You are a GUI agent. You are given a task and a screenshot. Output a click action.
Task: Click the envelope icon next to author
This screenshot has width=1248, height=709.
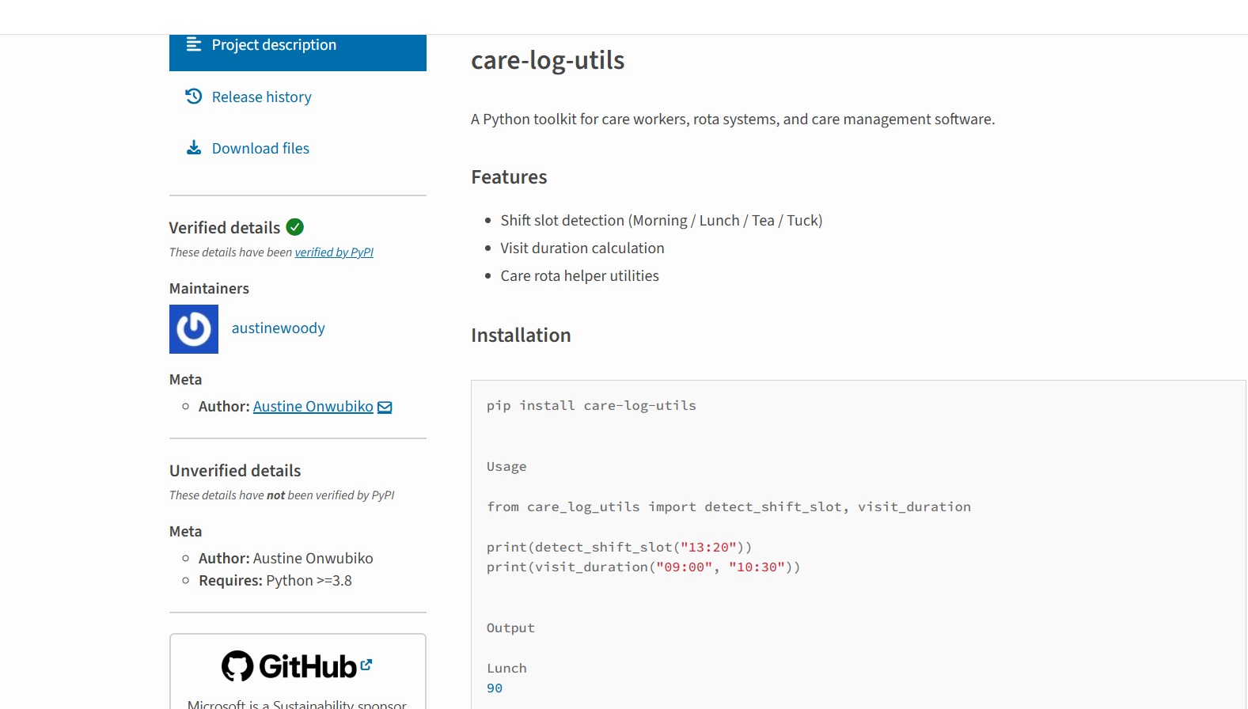(385, 407)
